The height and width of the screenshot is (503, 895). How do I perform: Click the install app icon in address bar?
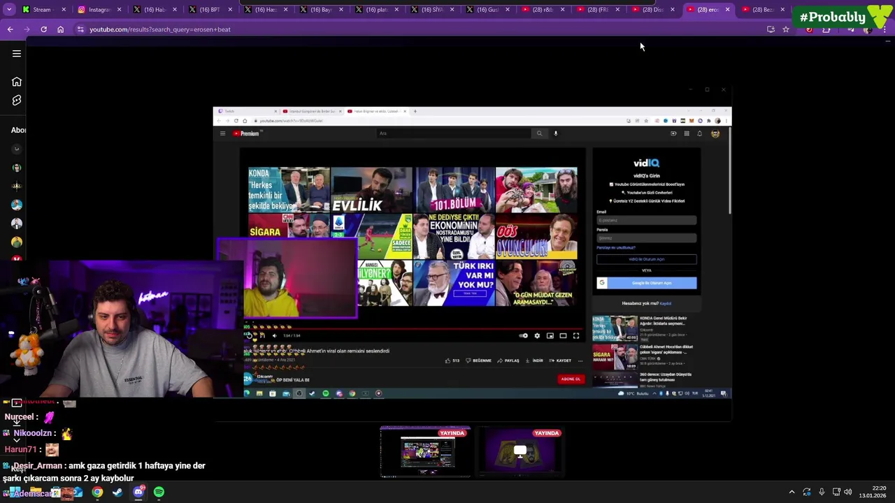coord(771,29)
